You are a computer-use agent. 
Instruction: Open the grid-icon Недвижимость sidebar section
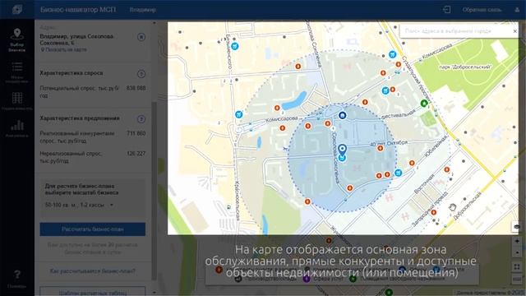click(16, 101)
